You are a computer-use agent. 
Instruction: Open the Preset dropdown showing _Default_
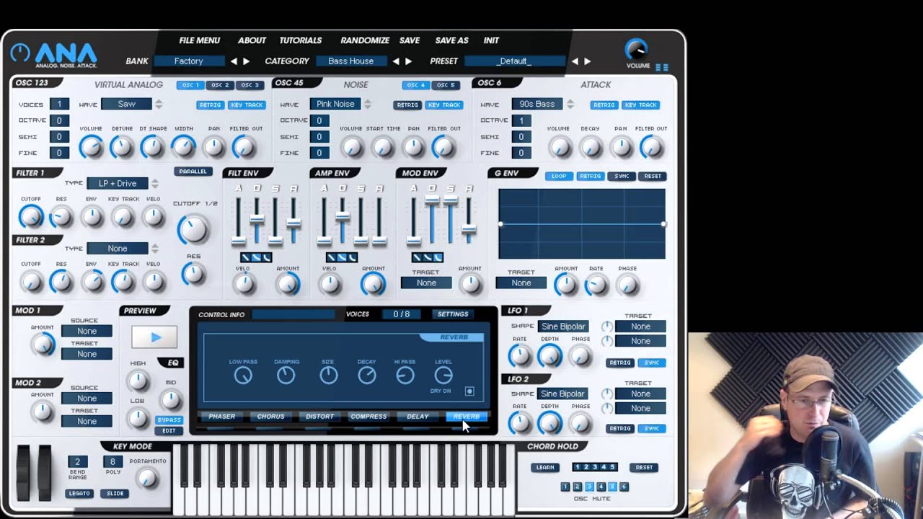515,61
